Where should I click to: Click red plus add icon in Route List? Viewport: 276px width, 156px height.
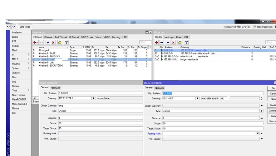click(157, 42)
